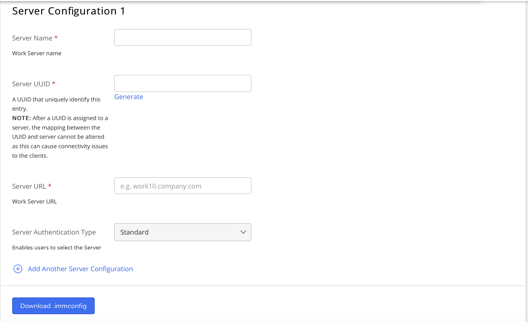
Task: Click the Server Name label
Action: click(x=32, y=38)
